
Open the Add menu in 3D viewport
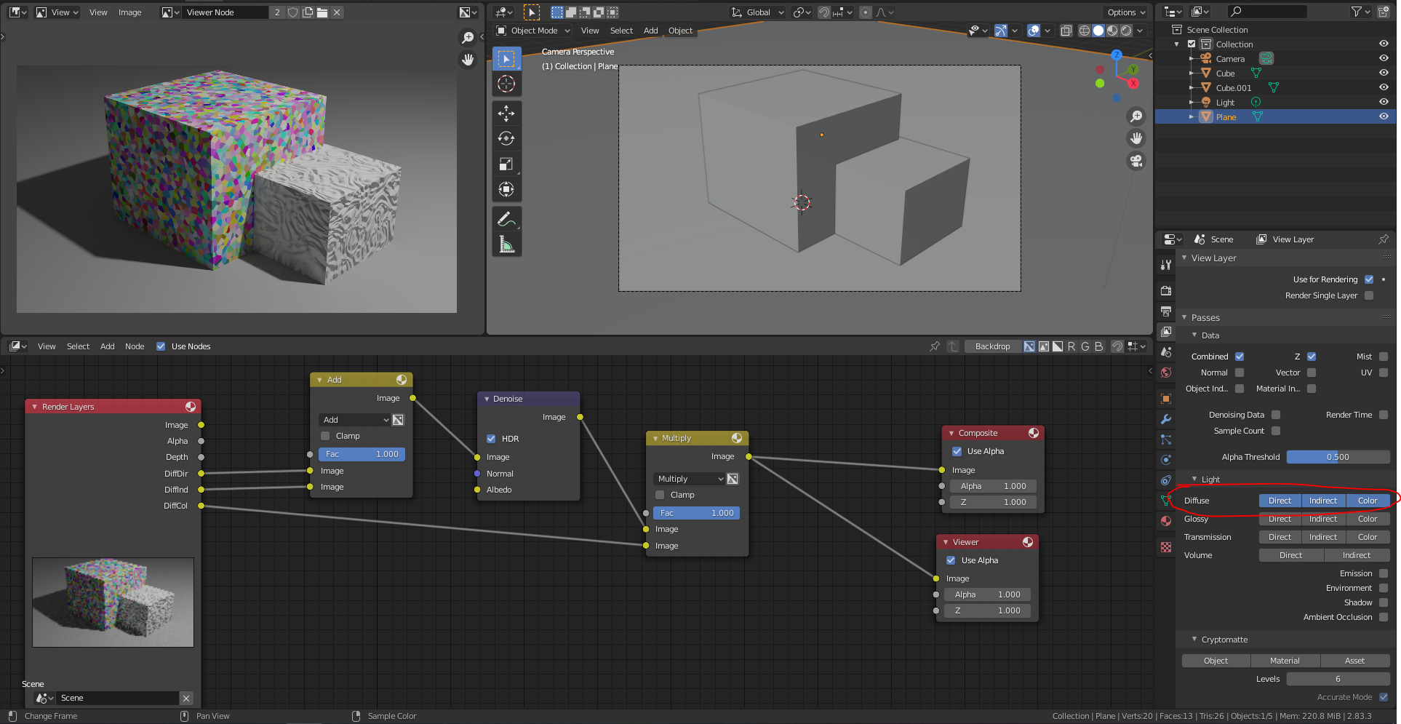point(650,31)
